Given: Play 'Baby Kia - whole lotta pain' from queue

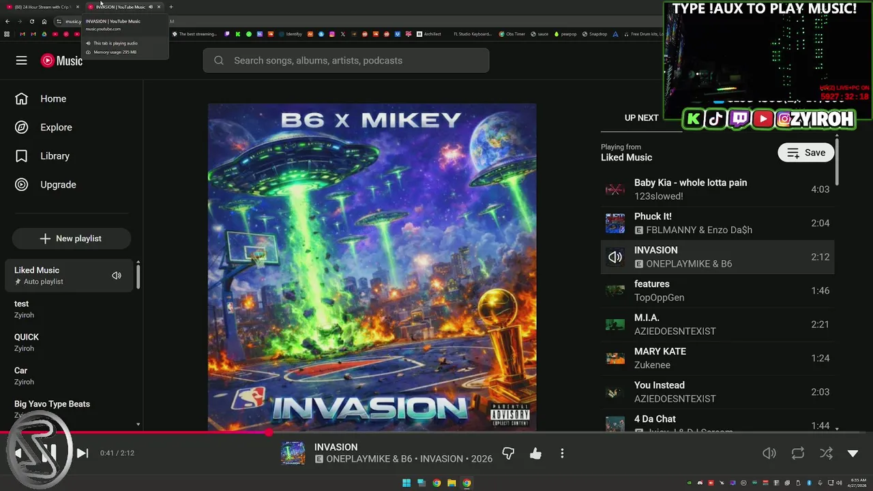Looking at the screenshot, I should 717,190.
